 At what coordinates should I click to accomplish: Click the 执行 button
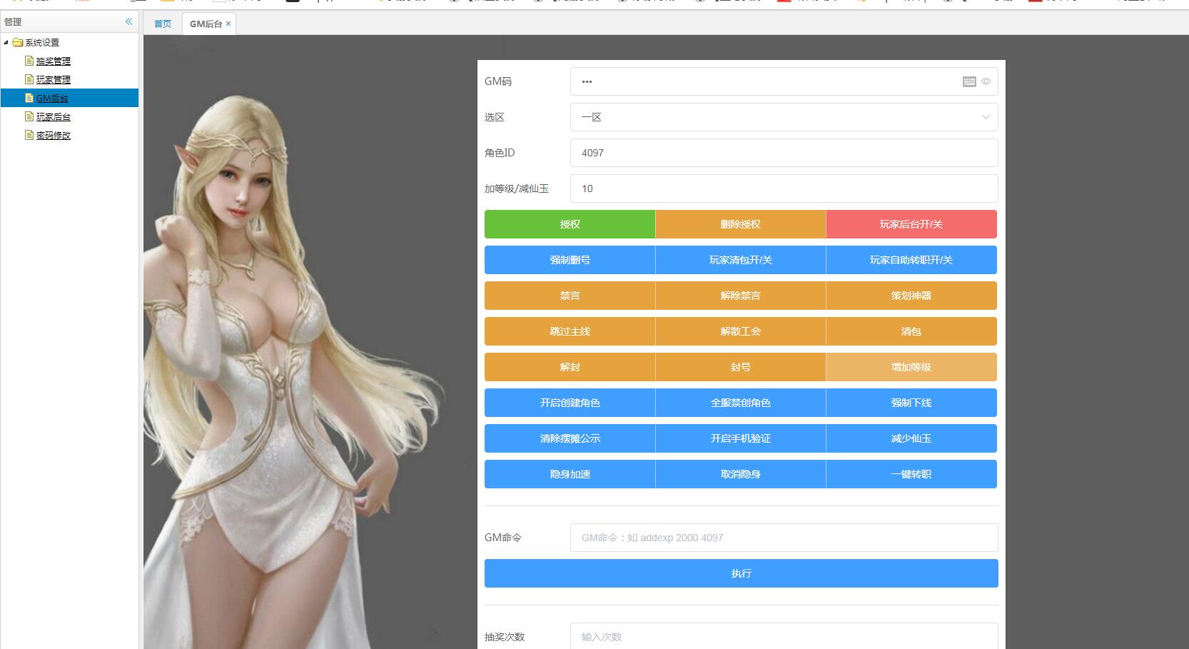point(741,573)
